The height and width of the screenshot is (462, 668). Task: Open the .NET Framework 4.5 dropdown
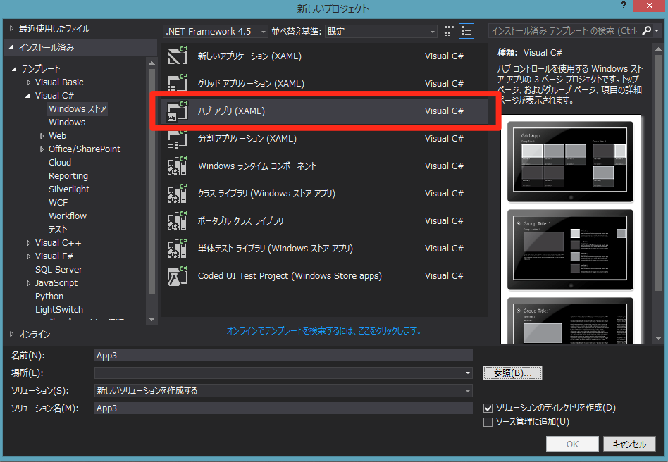pos(215,32)
